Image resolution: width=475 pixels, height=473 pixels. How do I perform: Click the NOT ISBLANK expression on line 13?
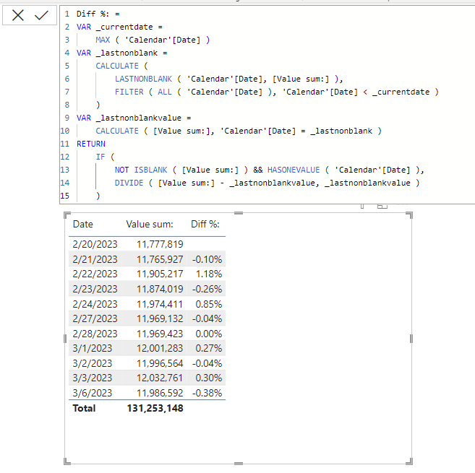[x=141, y=170]
